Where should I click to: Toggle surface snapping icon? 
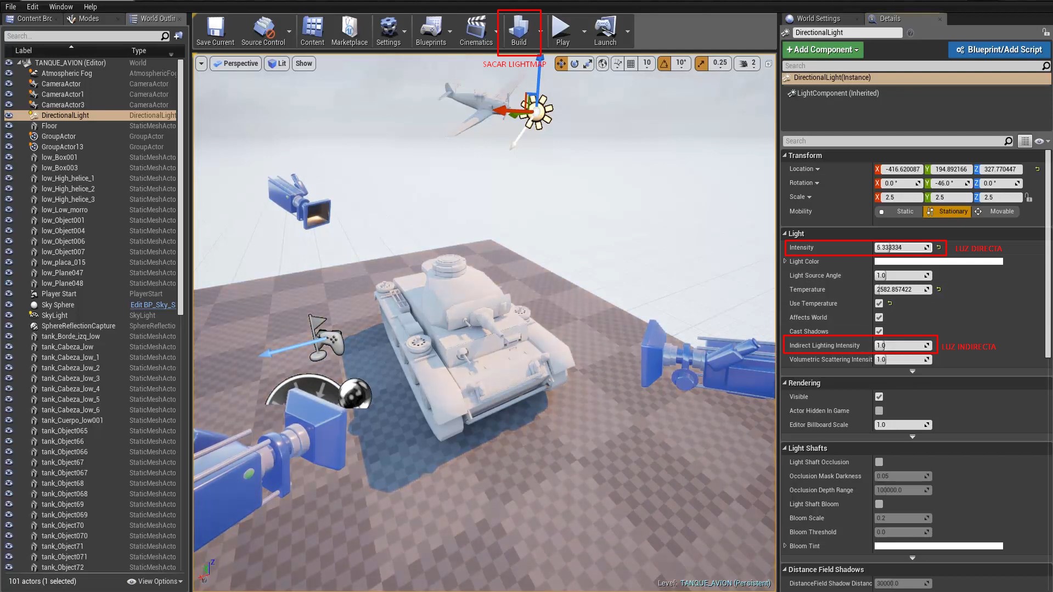618,64
